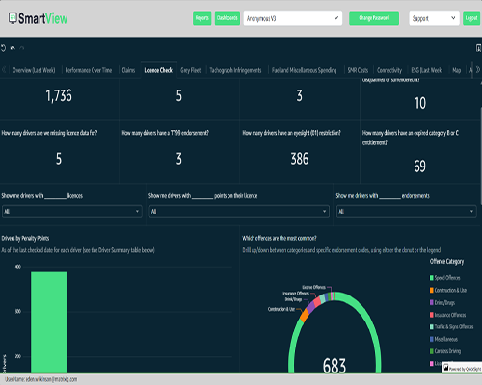Switch to the Overview (Last Week) tab
Viewport: 482px width, 385px height.
(x=34, y=70)
